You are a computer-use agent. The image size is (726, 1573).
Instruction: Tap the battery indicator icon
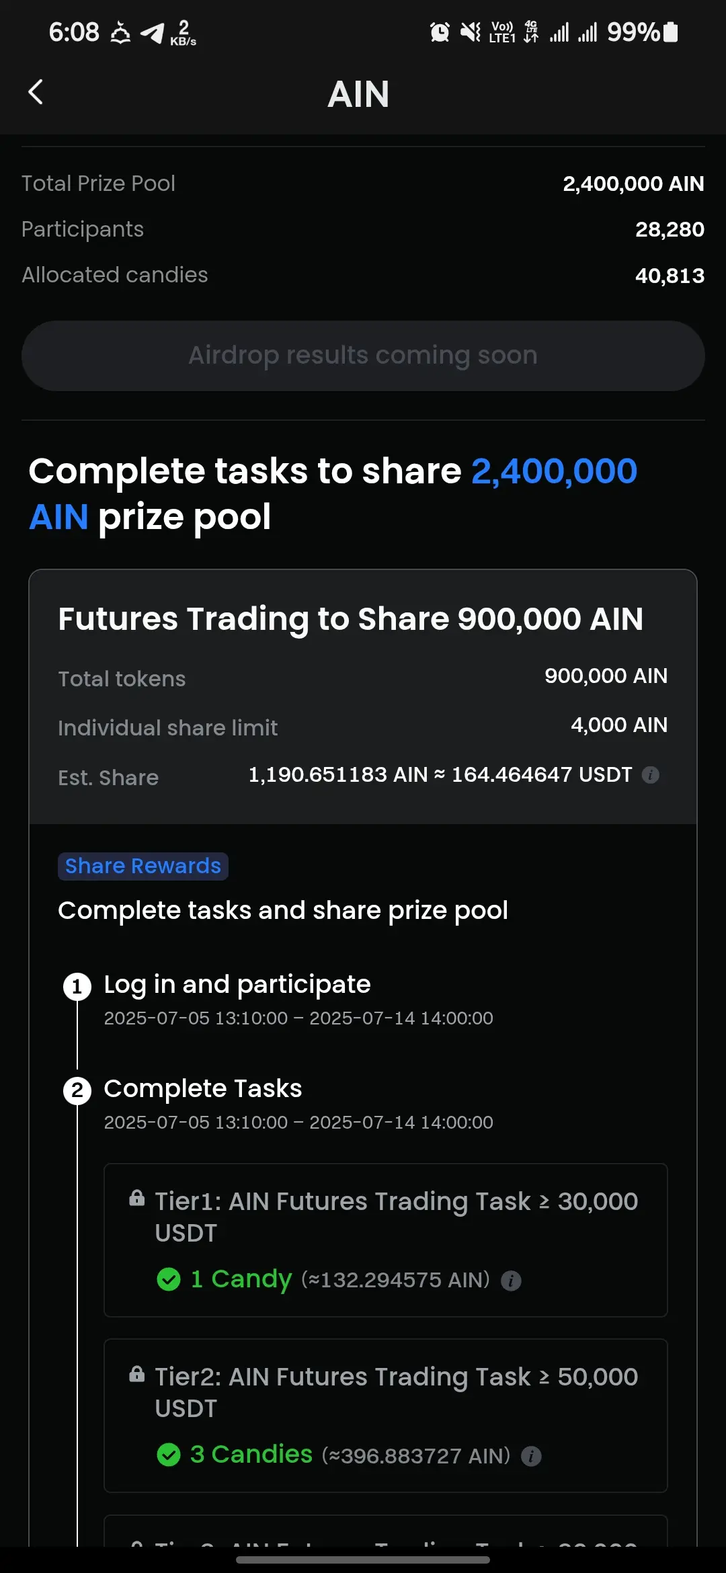click(670, 32)
